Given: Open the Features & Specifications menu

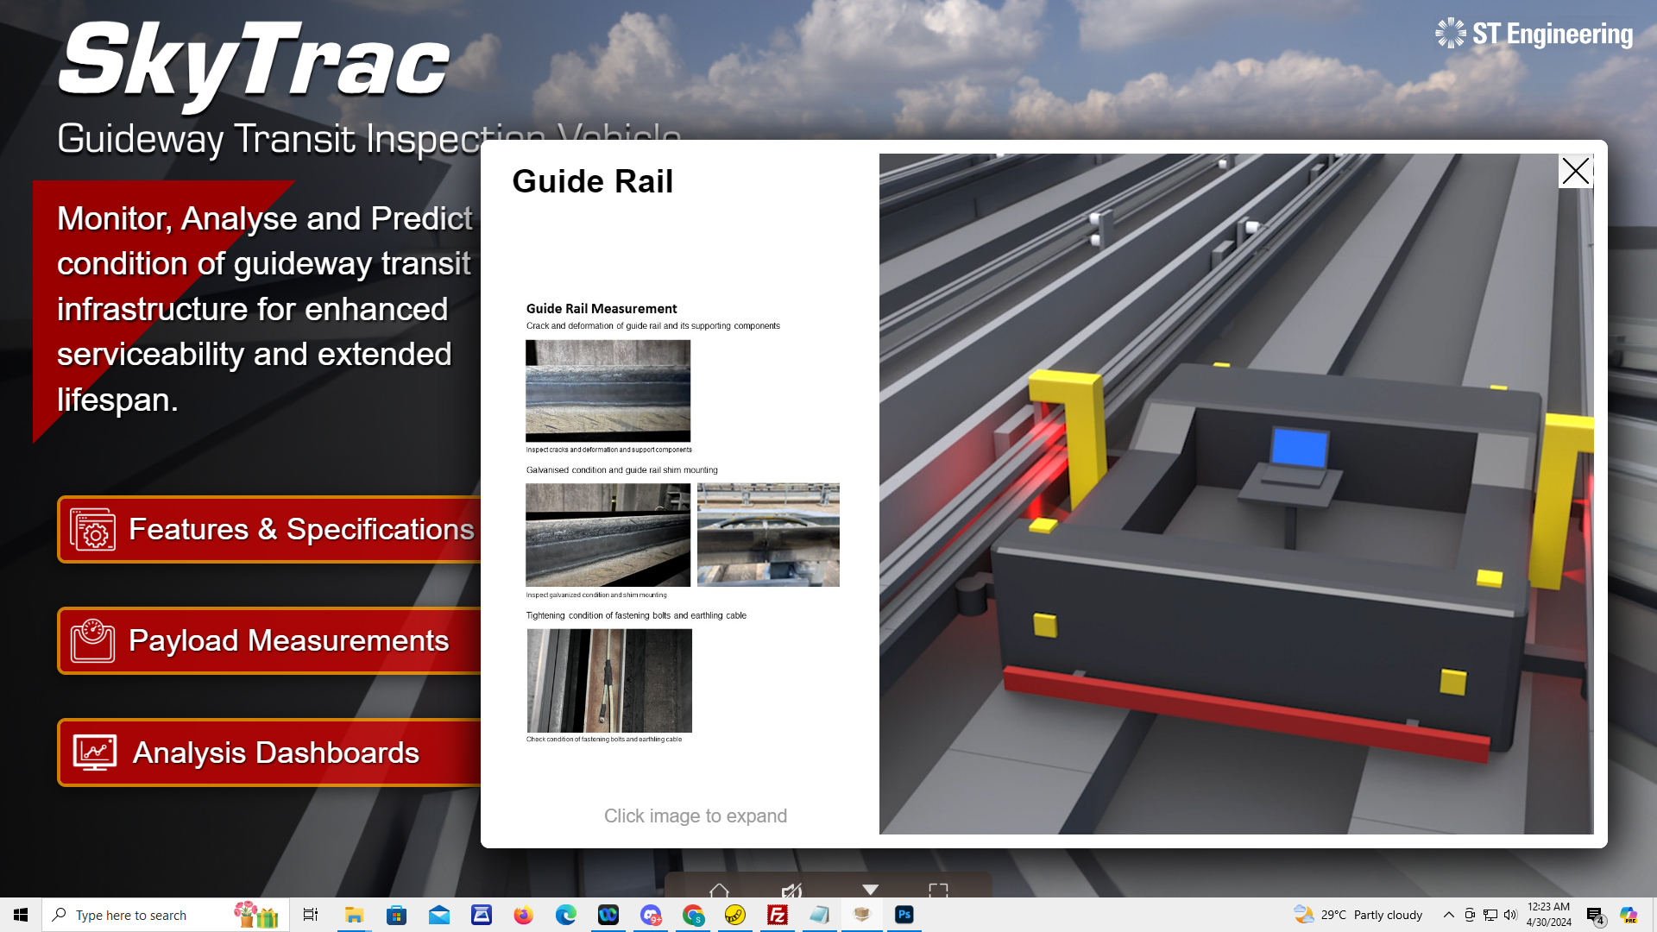Looking at the screenshot, I should coord(300,529).
